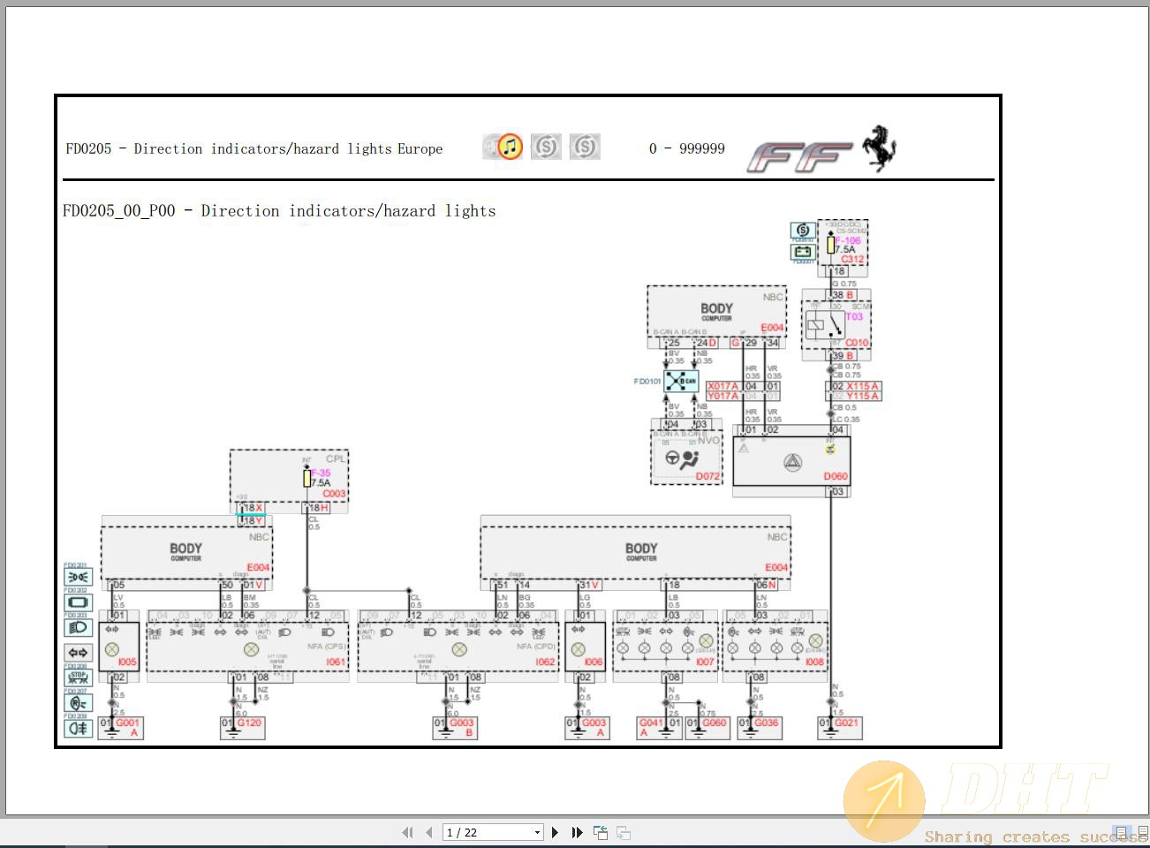The width and height of the screenshot is (1150, 848).
Task: Click the FF model logo
Action: point(799,157)
